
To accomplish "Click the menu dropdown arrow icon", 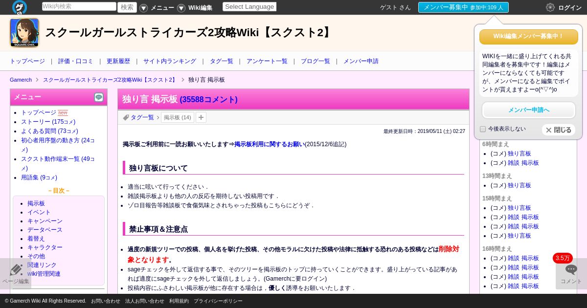I will click(143, 8).
